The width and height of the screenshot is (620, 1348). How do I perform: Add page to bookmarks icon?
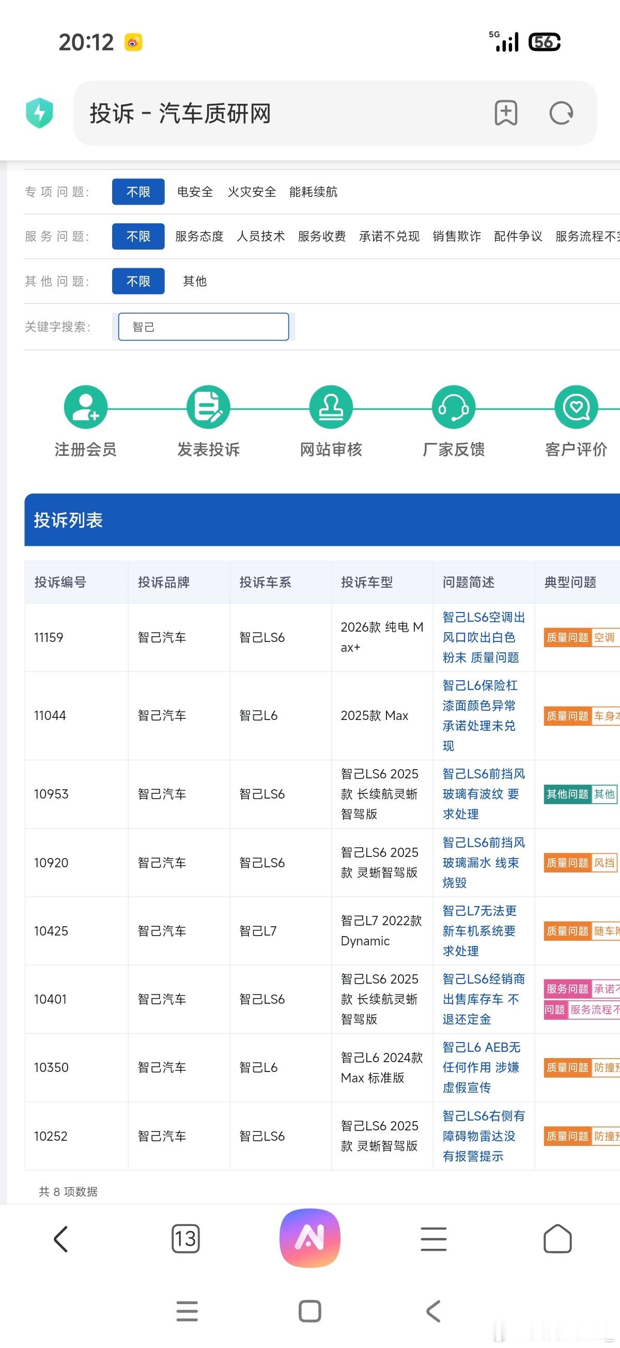(x=506, y=113)
